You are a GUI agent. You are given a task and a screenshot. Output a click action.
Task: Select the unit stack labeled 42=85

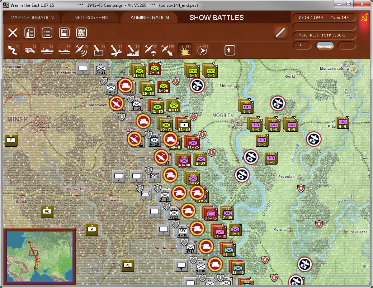[157, 107]
